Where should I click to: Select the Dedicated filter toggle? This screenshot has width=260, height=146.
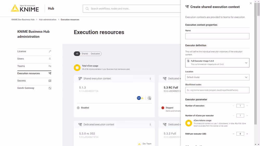[x=95, y=54]
